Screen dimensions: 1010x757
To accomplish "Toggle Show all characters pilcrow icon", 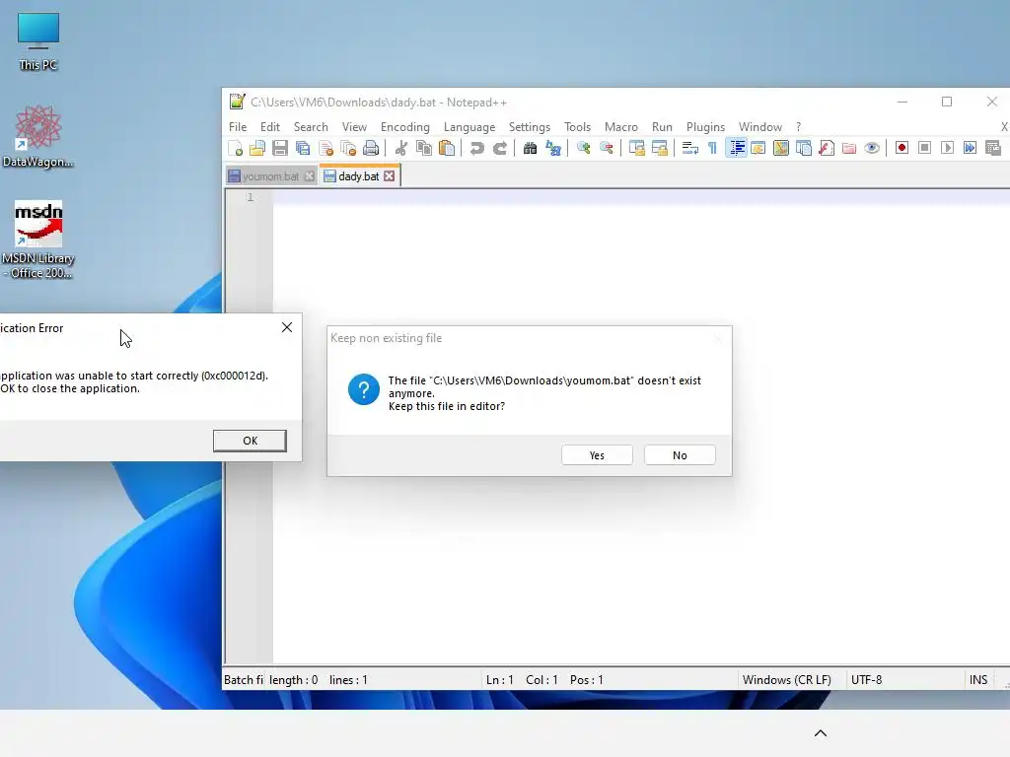I will pos(712,148).
